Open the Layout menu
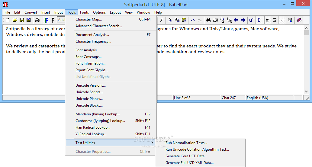 tap(115, 12)
